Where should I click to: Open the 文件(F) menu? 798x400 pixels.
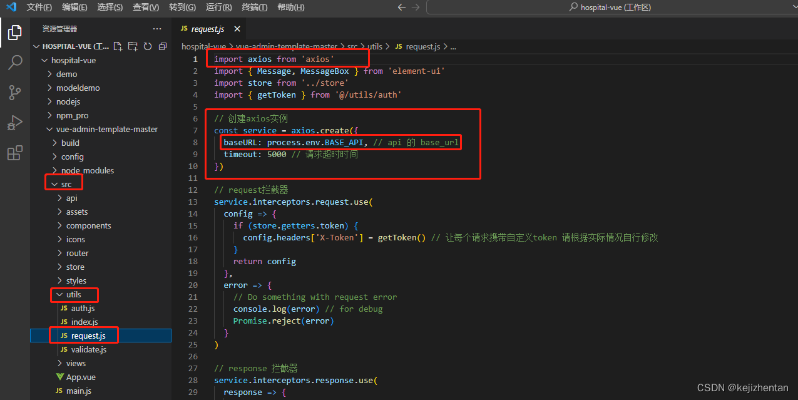39,8
